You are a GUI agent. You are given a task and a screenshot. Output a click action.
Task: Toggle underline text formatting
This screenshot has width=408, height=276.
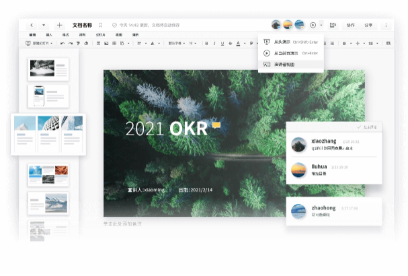point(222,43)
